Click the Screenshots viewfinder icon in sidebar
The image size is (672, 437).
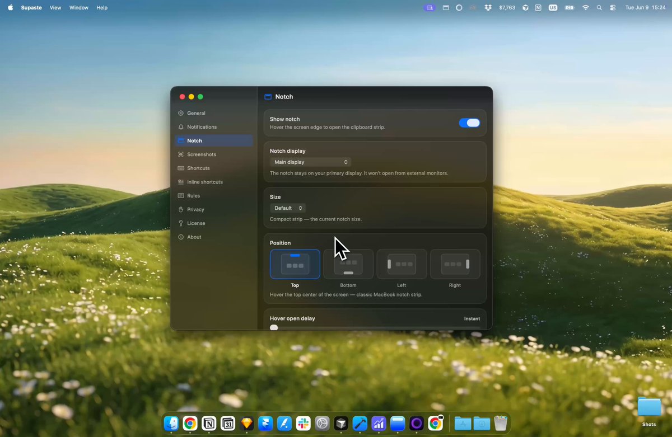[181, 154]
